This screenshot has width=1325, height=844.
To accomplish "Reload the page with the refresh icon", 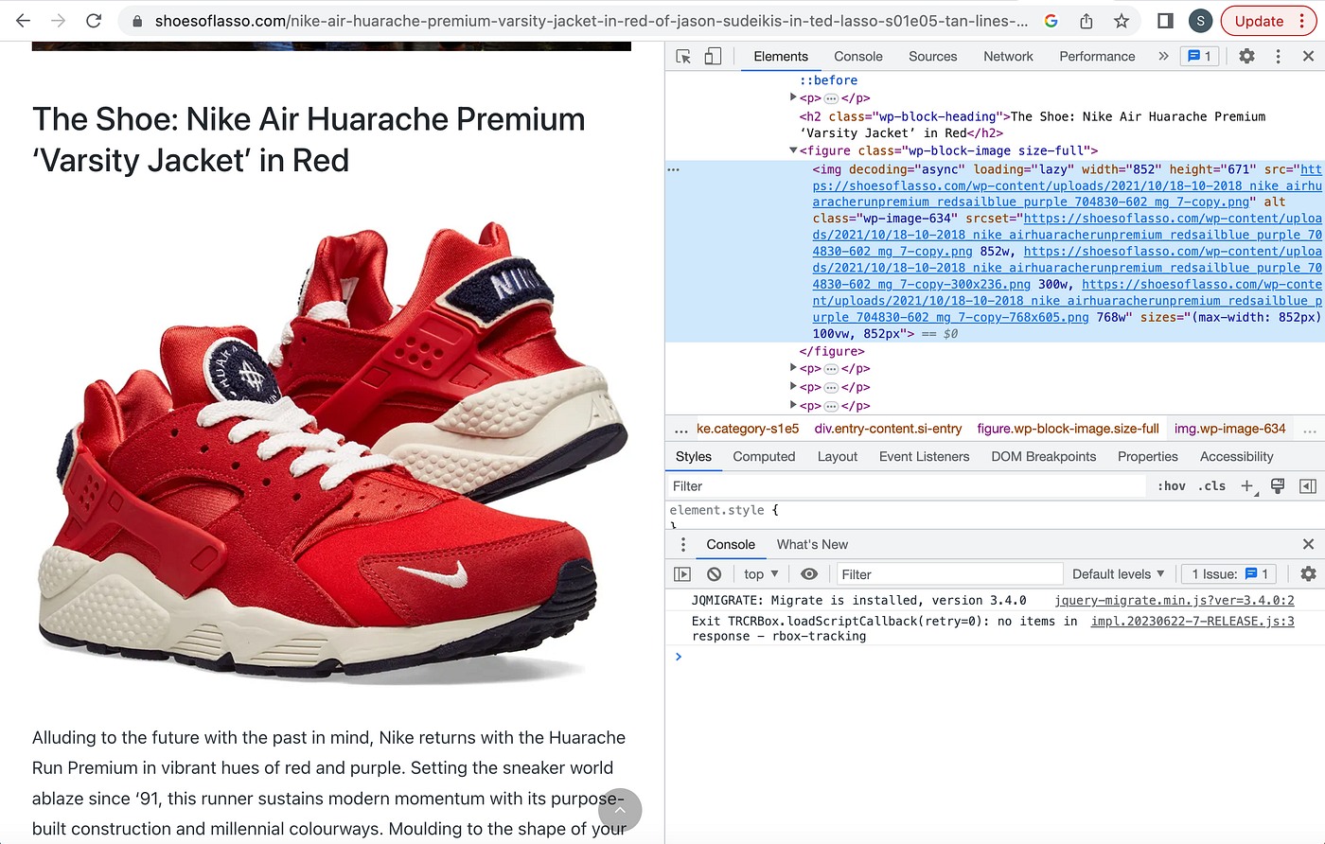I will (94, 21).
